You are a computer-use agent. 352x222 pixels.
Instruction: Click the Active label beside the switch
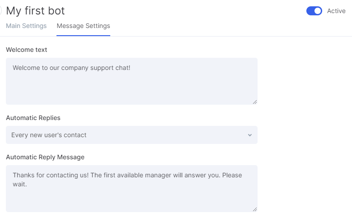[x=336, y=11]
